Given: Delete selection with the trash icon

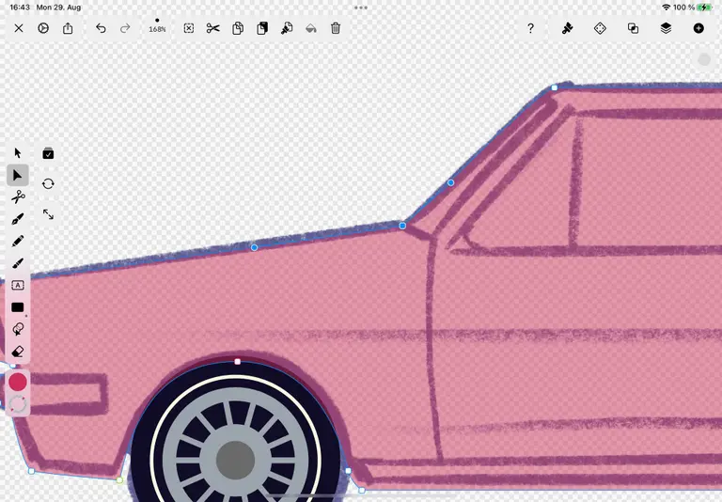Looking at the screenshot, I should point(336,28).
